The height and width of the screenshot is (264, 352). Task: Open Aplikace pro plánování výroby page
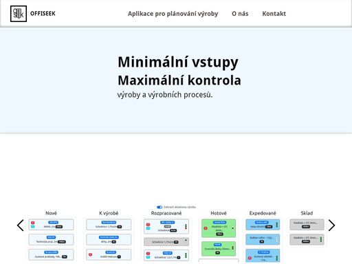pos(173,14)
